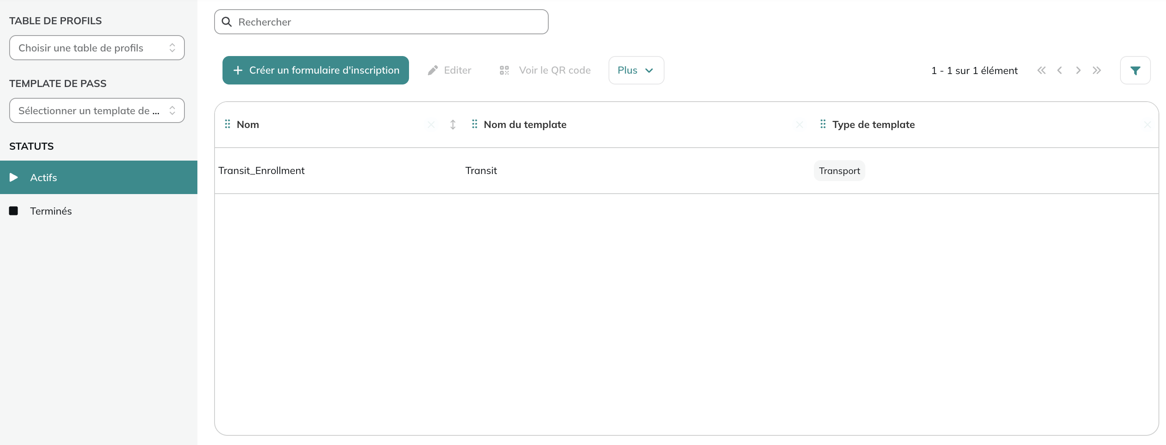Click the Voir le QR code button

[545, 70]
